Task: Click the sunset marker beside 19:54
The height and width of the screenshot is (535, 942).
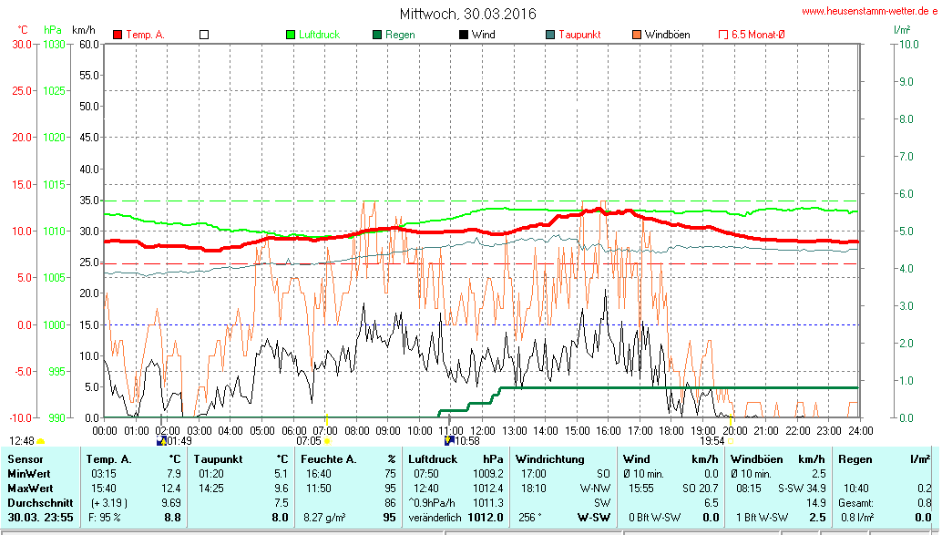Action: 731,441
